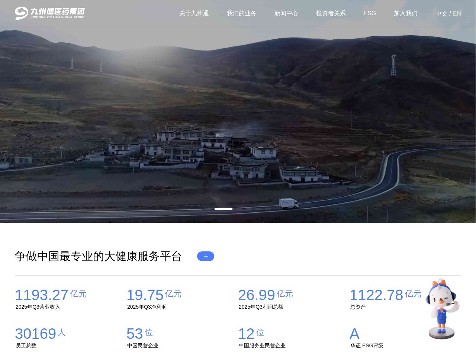Click the 1193.27 亿元 Q3 revenue figure
The width and height of the screenshot is (476, 357).
click(42, 295)
